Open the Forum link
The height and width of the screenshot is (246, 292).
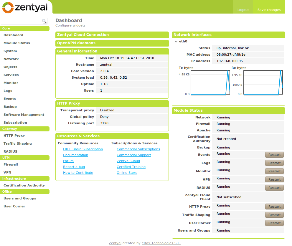tap(68, 161)
